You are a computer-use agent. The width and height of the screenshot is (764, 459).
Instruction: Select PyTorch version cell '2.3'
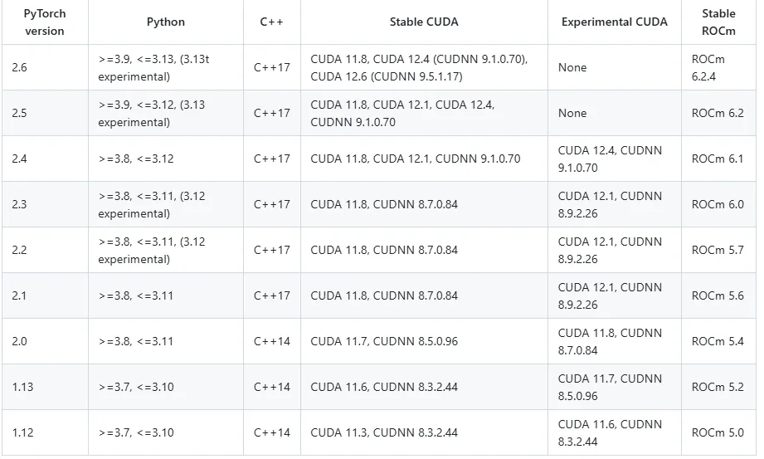coord(45,204)
